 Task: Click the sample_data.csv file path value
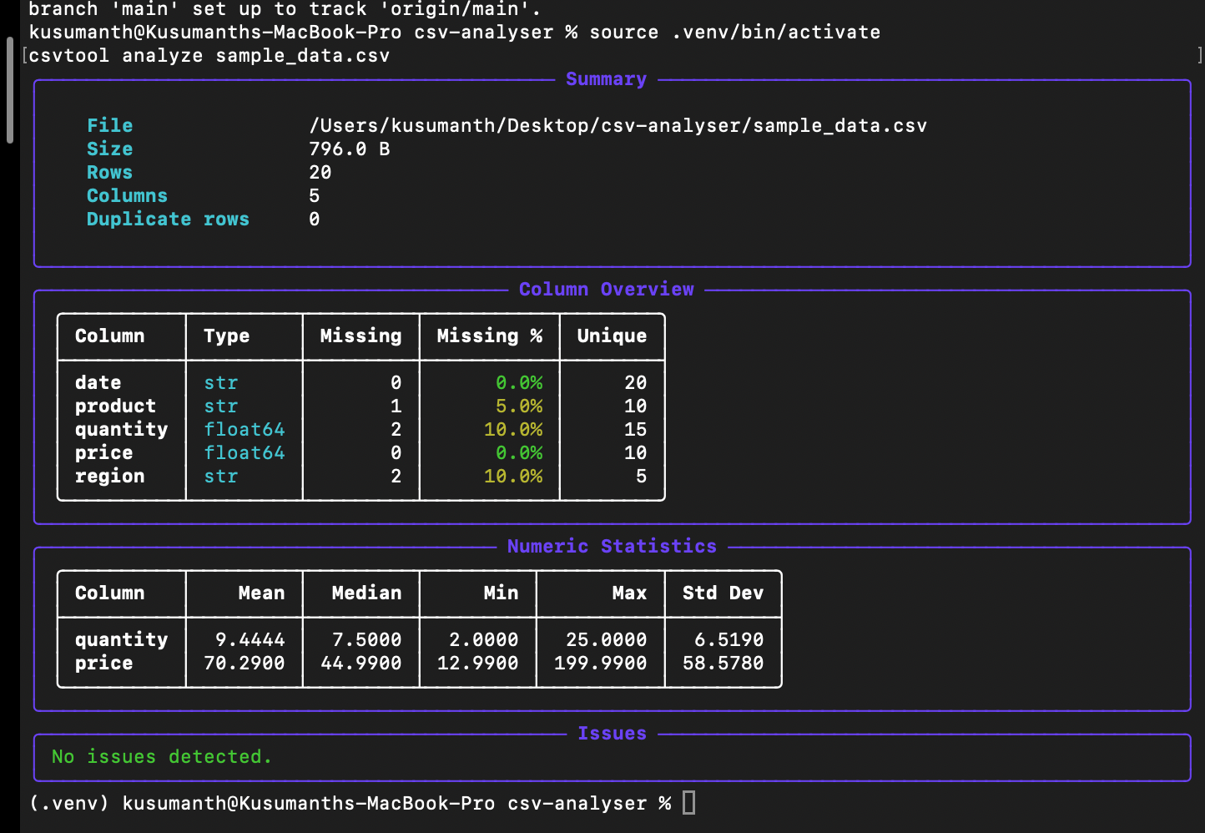pyautogui.click(x=618, y=126)
